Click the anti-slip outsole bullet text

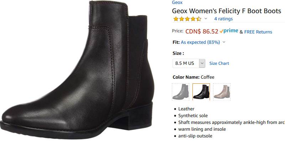(195, 136)
